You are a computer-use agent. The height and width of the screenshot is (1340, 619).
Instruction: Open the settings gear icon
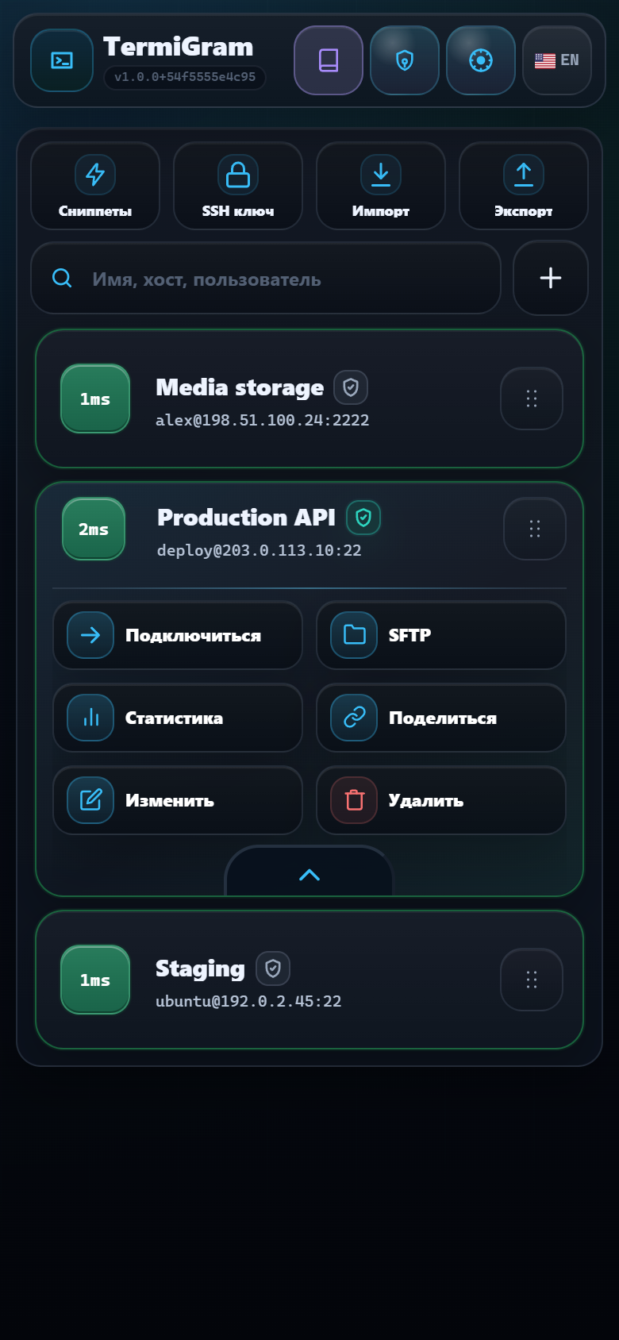click(481, 60)
